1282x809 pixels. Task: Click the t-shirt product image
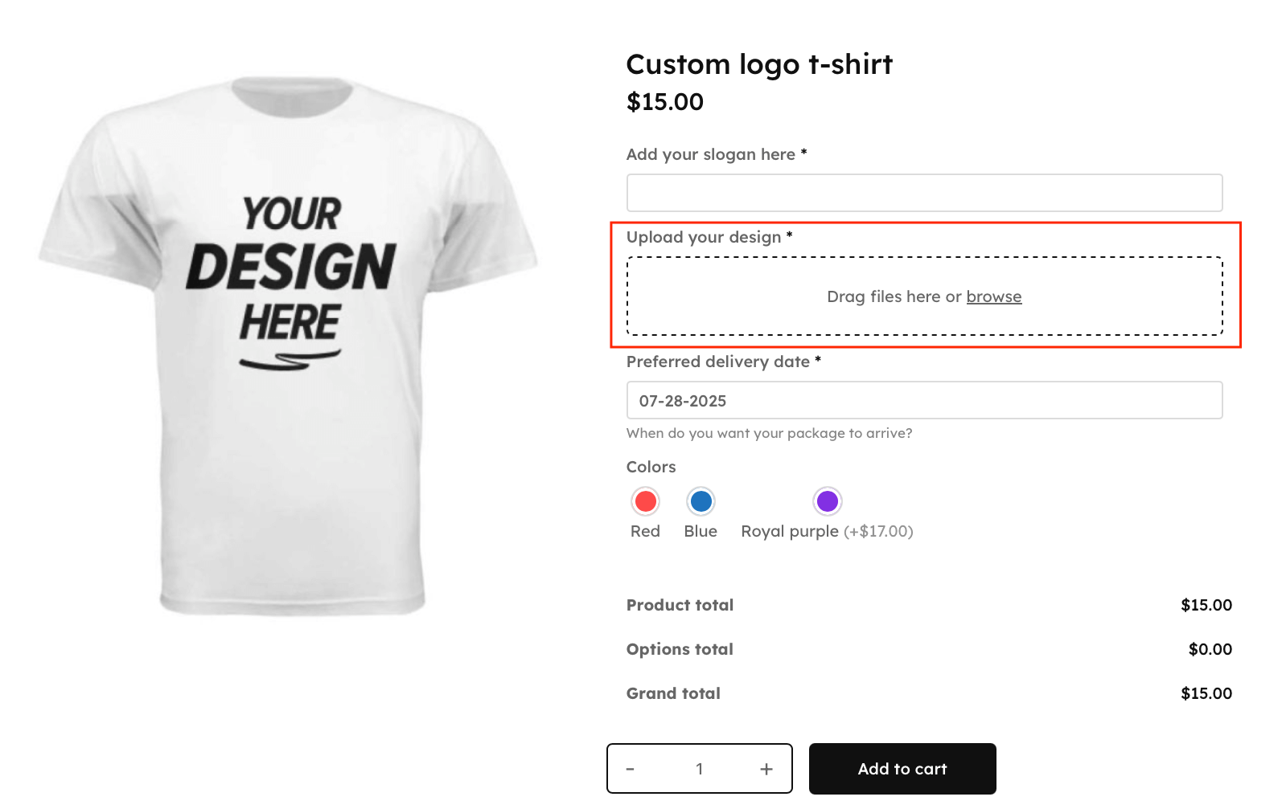coord(290,345)
